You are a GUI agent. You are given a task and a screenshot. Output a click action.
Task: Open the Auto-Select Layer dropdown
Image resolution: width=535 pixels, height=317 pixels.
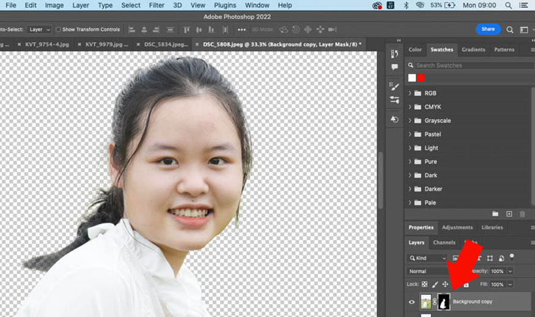(39, 30)
